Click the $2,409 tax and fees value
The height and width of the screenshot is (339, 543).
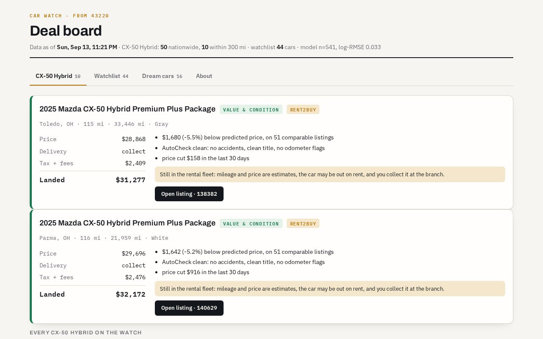[135, 164]
